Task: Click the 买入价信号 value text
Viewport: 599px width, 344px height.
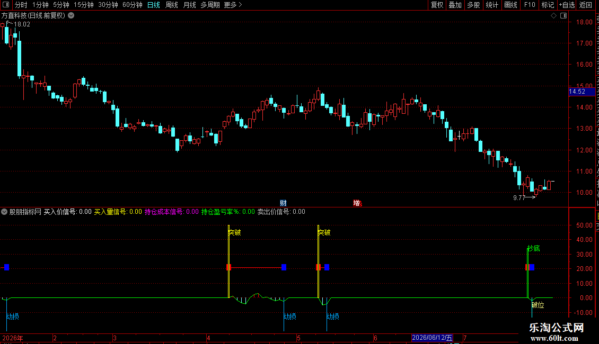Action: pos(68,212)
